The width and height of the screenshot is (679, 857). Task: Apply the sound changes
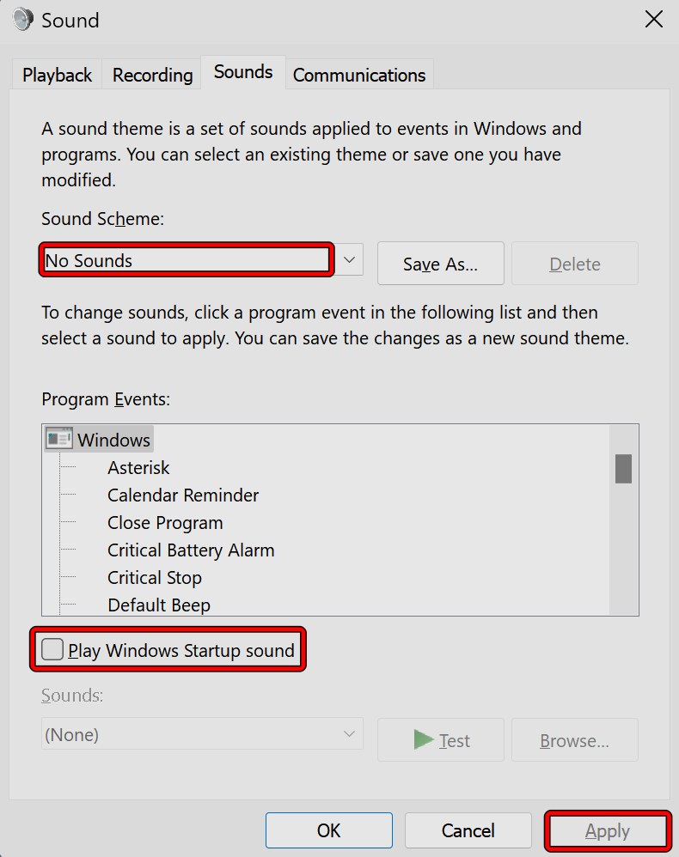point(608,830)
